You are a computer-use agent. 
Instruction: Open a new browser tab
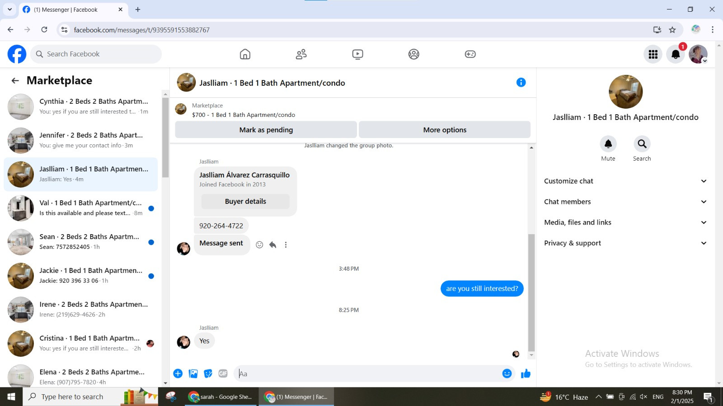tap(138, 9)
